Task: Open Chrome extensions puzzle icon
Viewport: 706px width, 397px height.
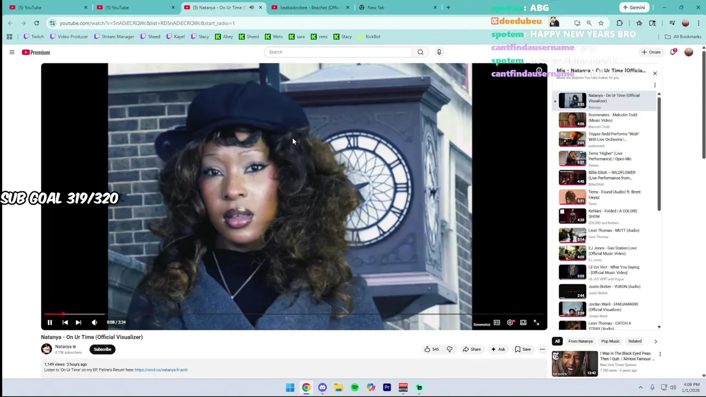Action: click(619, 23)
